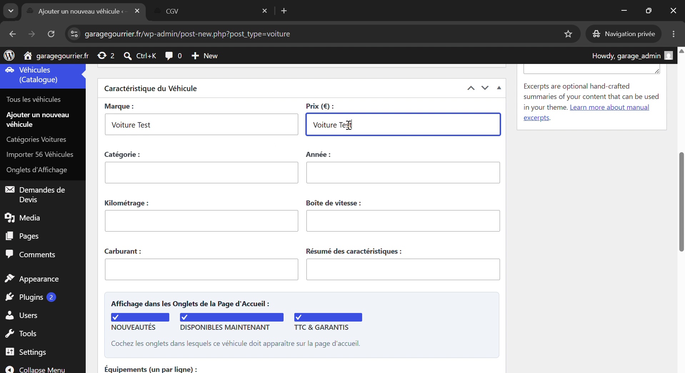Focus the Kilométrage input field
The width and height of the screenshot is (685, 373).
(201, 221)
